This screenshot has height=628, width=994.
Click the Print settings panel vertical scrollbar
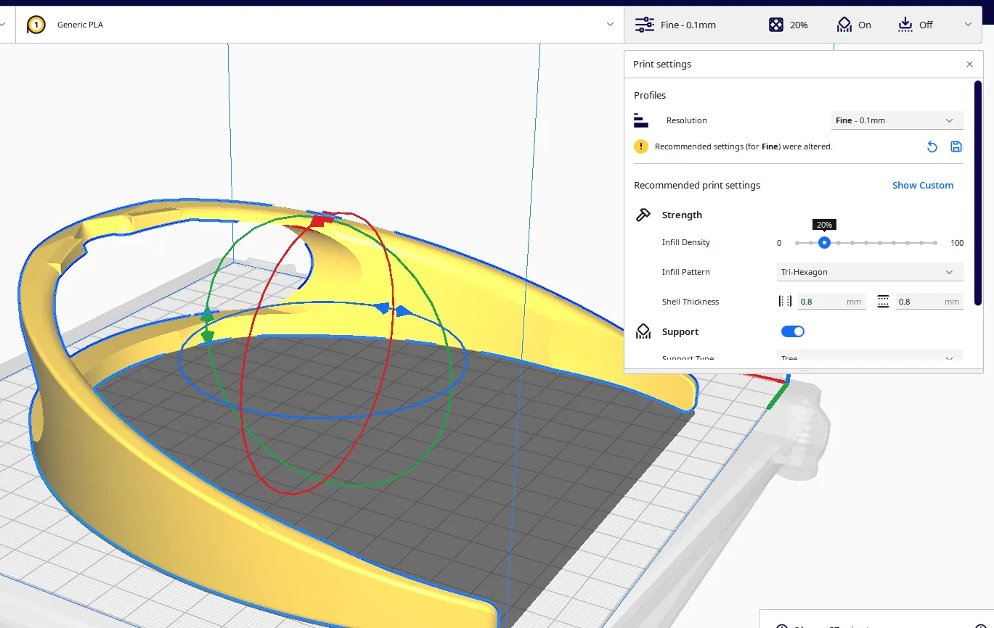pyautogui.click(x=977, y=192)
